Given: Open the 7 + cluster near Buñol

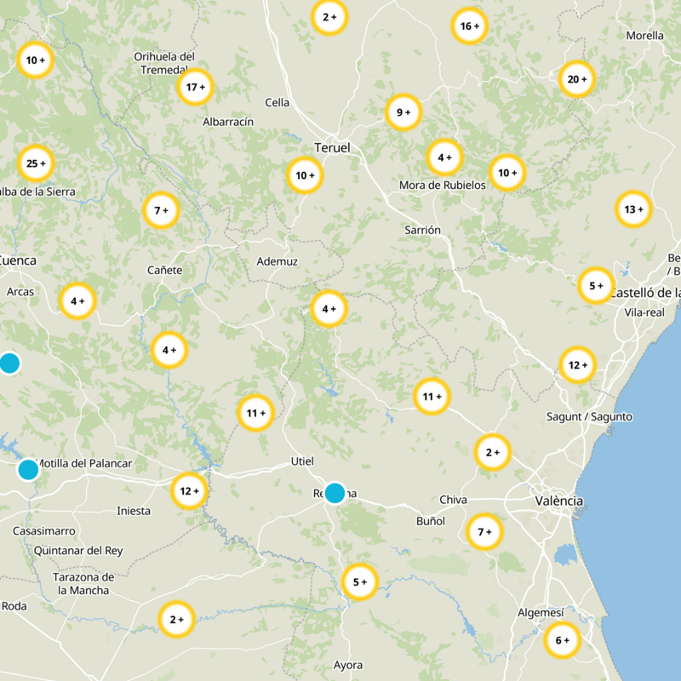Looking at the screenshot, I should [484, 531].
